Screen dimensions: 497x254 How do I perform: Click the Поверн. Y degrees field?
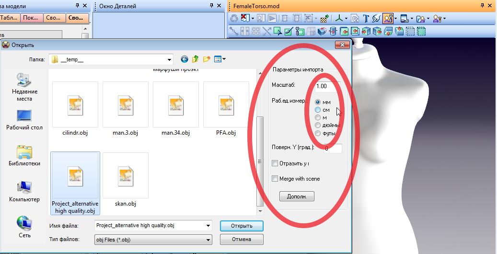pos(333,148)
